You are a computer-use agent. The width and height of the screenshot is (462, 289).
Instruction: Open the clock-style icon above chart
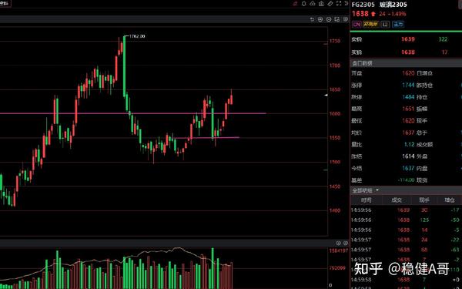(329, 19)
